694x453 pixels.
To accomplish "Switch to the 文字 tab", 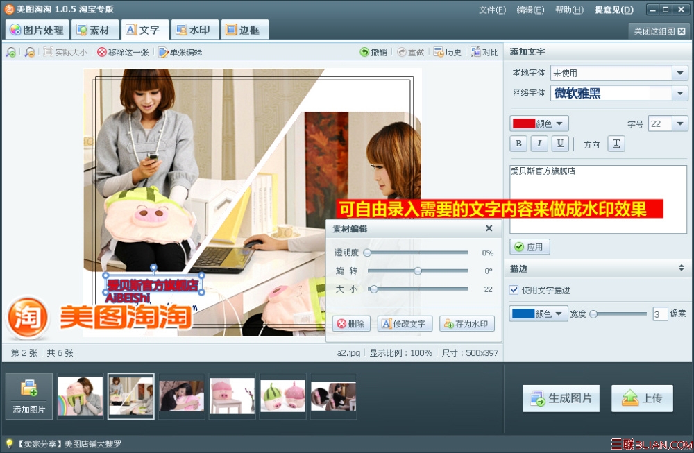I will point(145,30).
